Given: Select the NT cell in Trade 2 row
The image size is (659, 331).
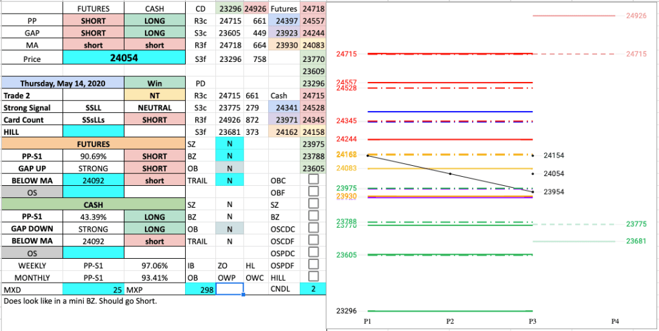Looking at the screenshot, I should [x=154, y=95].
